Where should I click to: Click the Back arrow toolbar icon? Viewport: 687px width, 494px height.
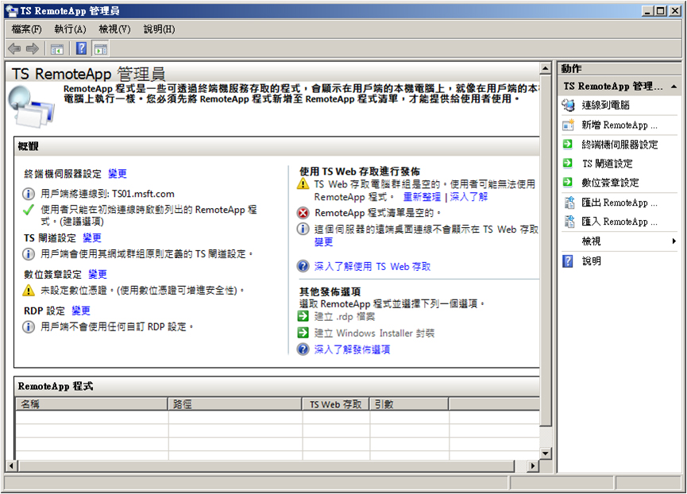coord(14,48)
